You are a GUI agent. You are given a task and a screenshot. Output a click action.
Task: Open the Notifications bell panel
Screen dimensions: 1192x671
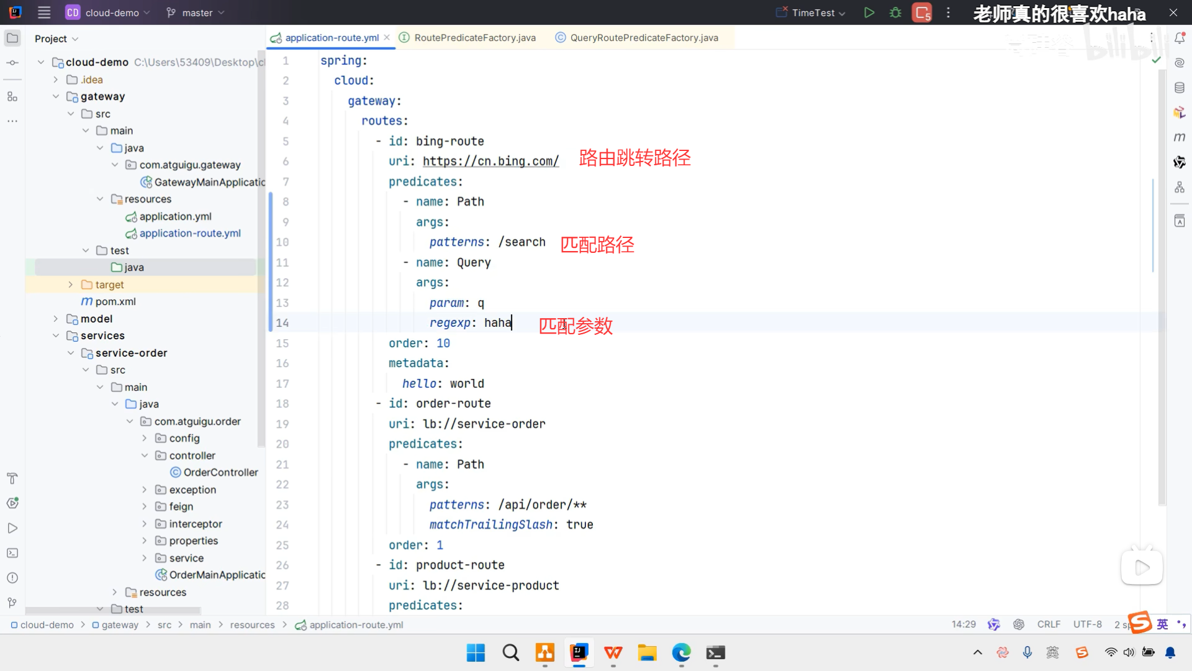[1180, 38]
